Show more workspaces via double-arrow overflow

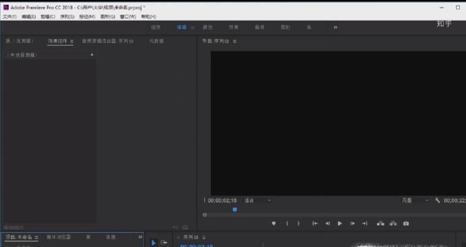(x=335, y=28)
